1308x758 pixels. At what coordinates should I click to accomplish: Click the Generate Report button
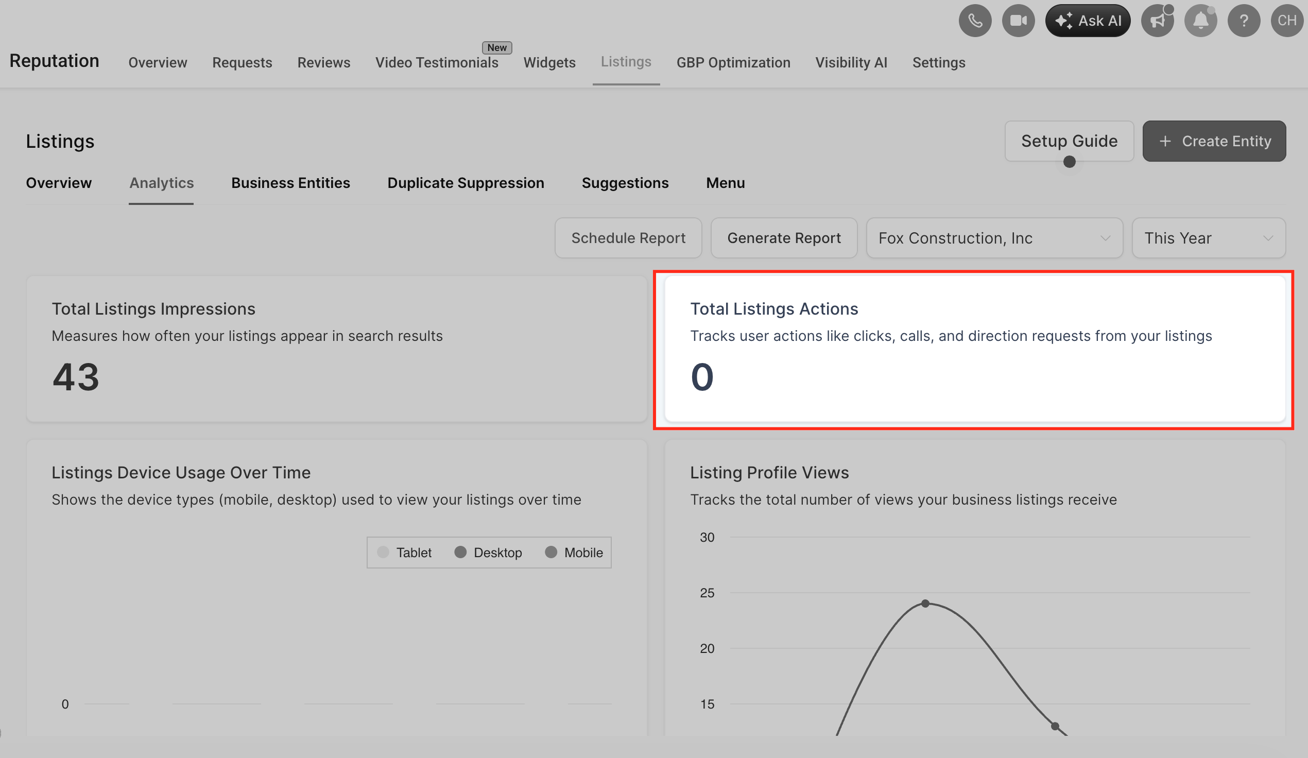tap(783, 238)
